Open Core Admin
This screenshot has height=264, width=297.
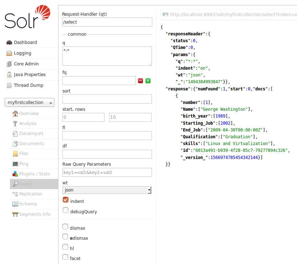[x=26, y=64]
